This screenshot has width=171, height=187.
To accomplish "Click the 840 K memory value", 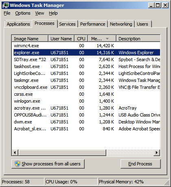I will click(x=108, y=129).
